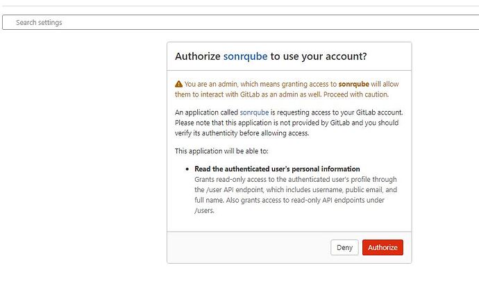Viewport: 479px width, 281px height.
Task: Click the "/users." text ending the description
Action: coord(205,210)
